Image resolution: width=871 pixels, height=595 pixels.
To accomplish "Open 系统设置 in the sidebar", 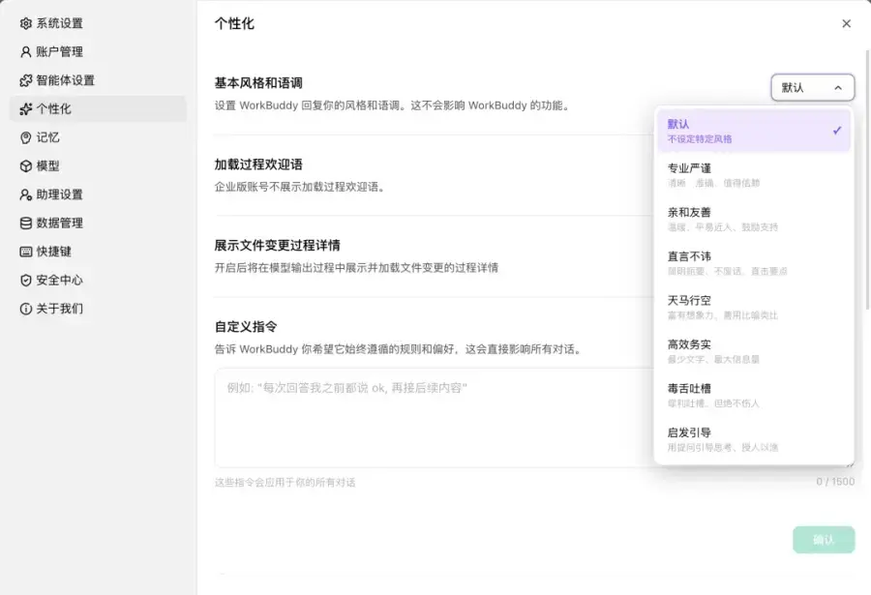I will (98, 23).
